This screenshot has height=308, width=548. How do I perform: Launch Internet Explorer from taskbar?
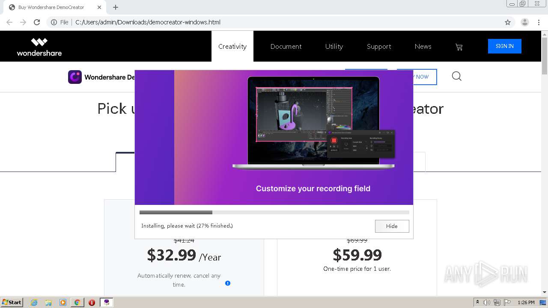click(34, 302)
